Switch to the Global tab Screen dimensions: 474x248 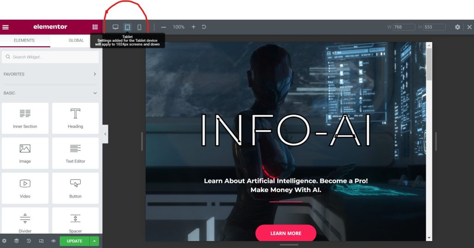click(76, 41)
